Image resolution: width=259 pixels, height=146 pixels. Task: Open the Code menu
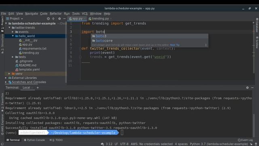tap(44, 13)
